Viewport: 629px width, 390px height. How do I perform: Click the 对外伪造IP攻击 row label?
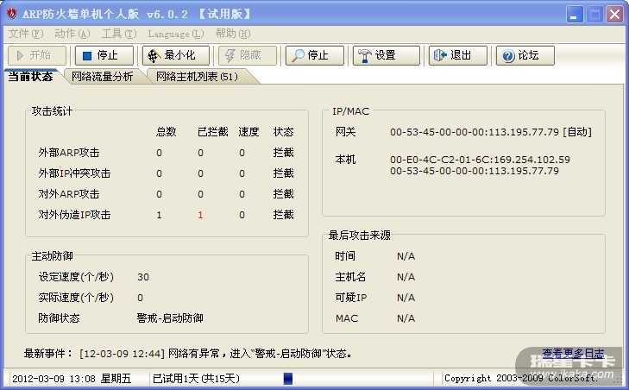click(74, 215)
